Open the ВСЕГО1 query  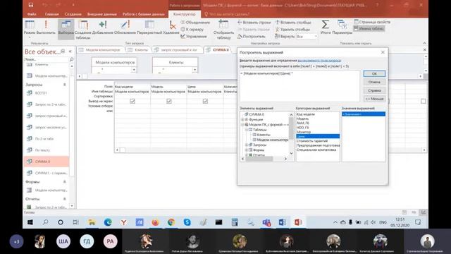[x=46, y=93]
